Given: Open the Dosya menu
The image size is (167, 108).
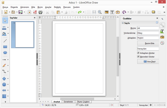Looking at the screenshot, I should click(x=5, y=7).
